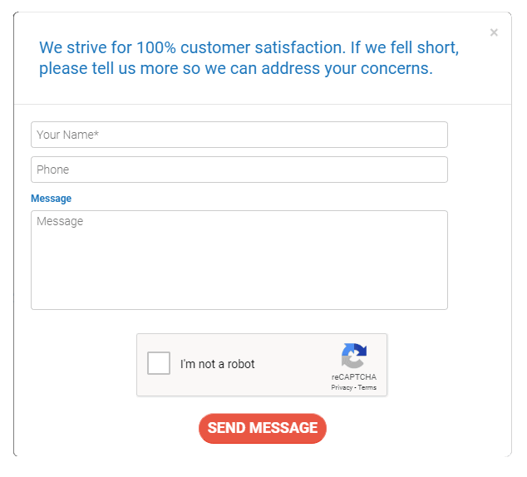Image resolution: width=527 pixels, height=477 pixels.
Task: Click the "I'm not a robot" label text
Action: pos(218,364)
